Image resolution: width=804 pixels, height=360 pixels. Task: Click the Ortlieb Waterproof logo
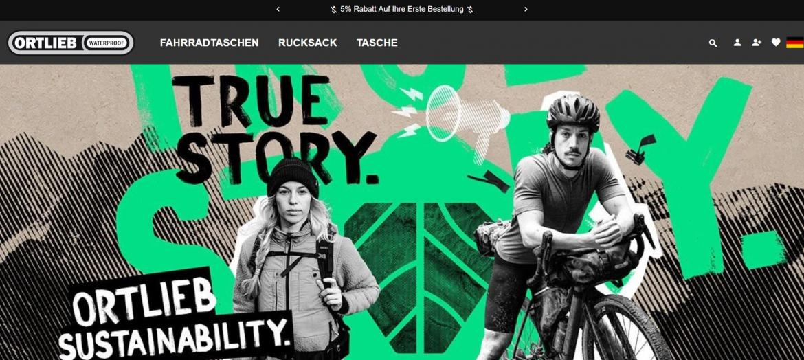tap(71, 43)
